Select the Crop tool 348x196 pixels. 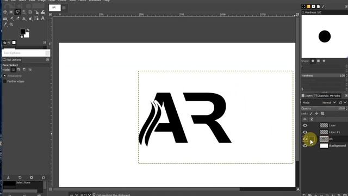[30, 12]
